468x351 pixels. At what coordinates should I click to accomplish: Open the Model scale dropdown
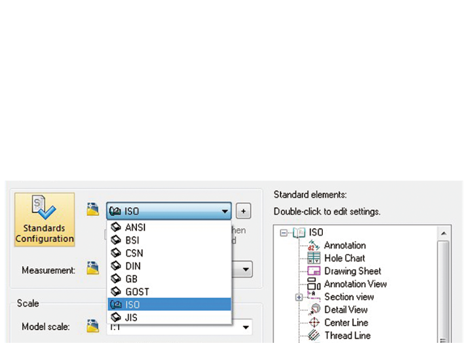(246, 327)
